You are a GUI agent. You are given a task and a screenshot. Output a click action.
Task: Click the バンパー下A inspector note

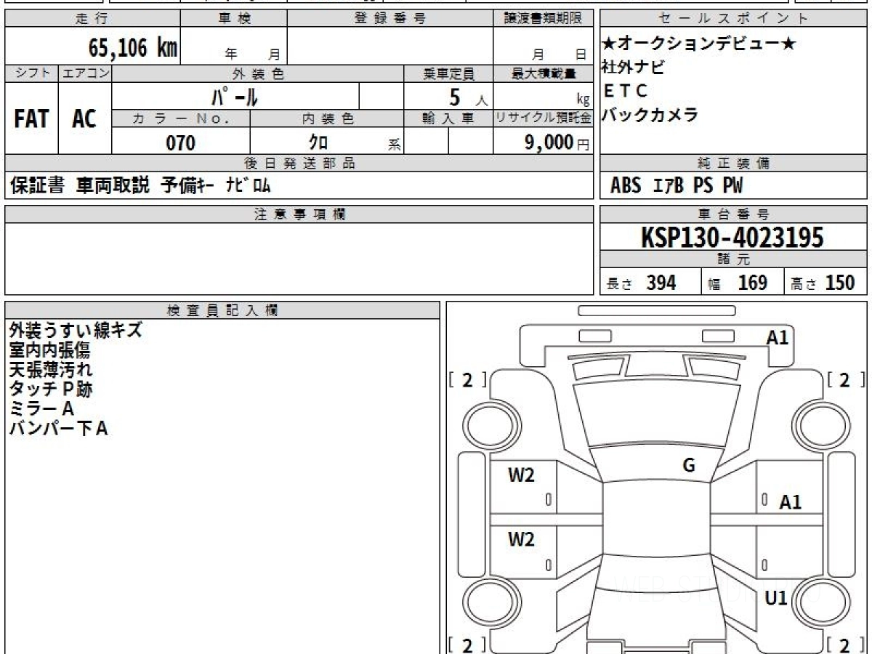point(59,429)
